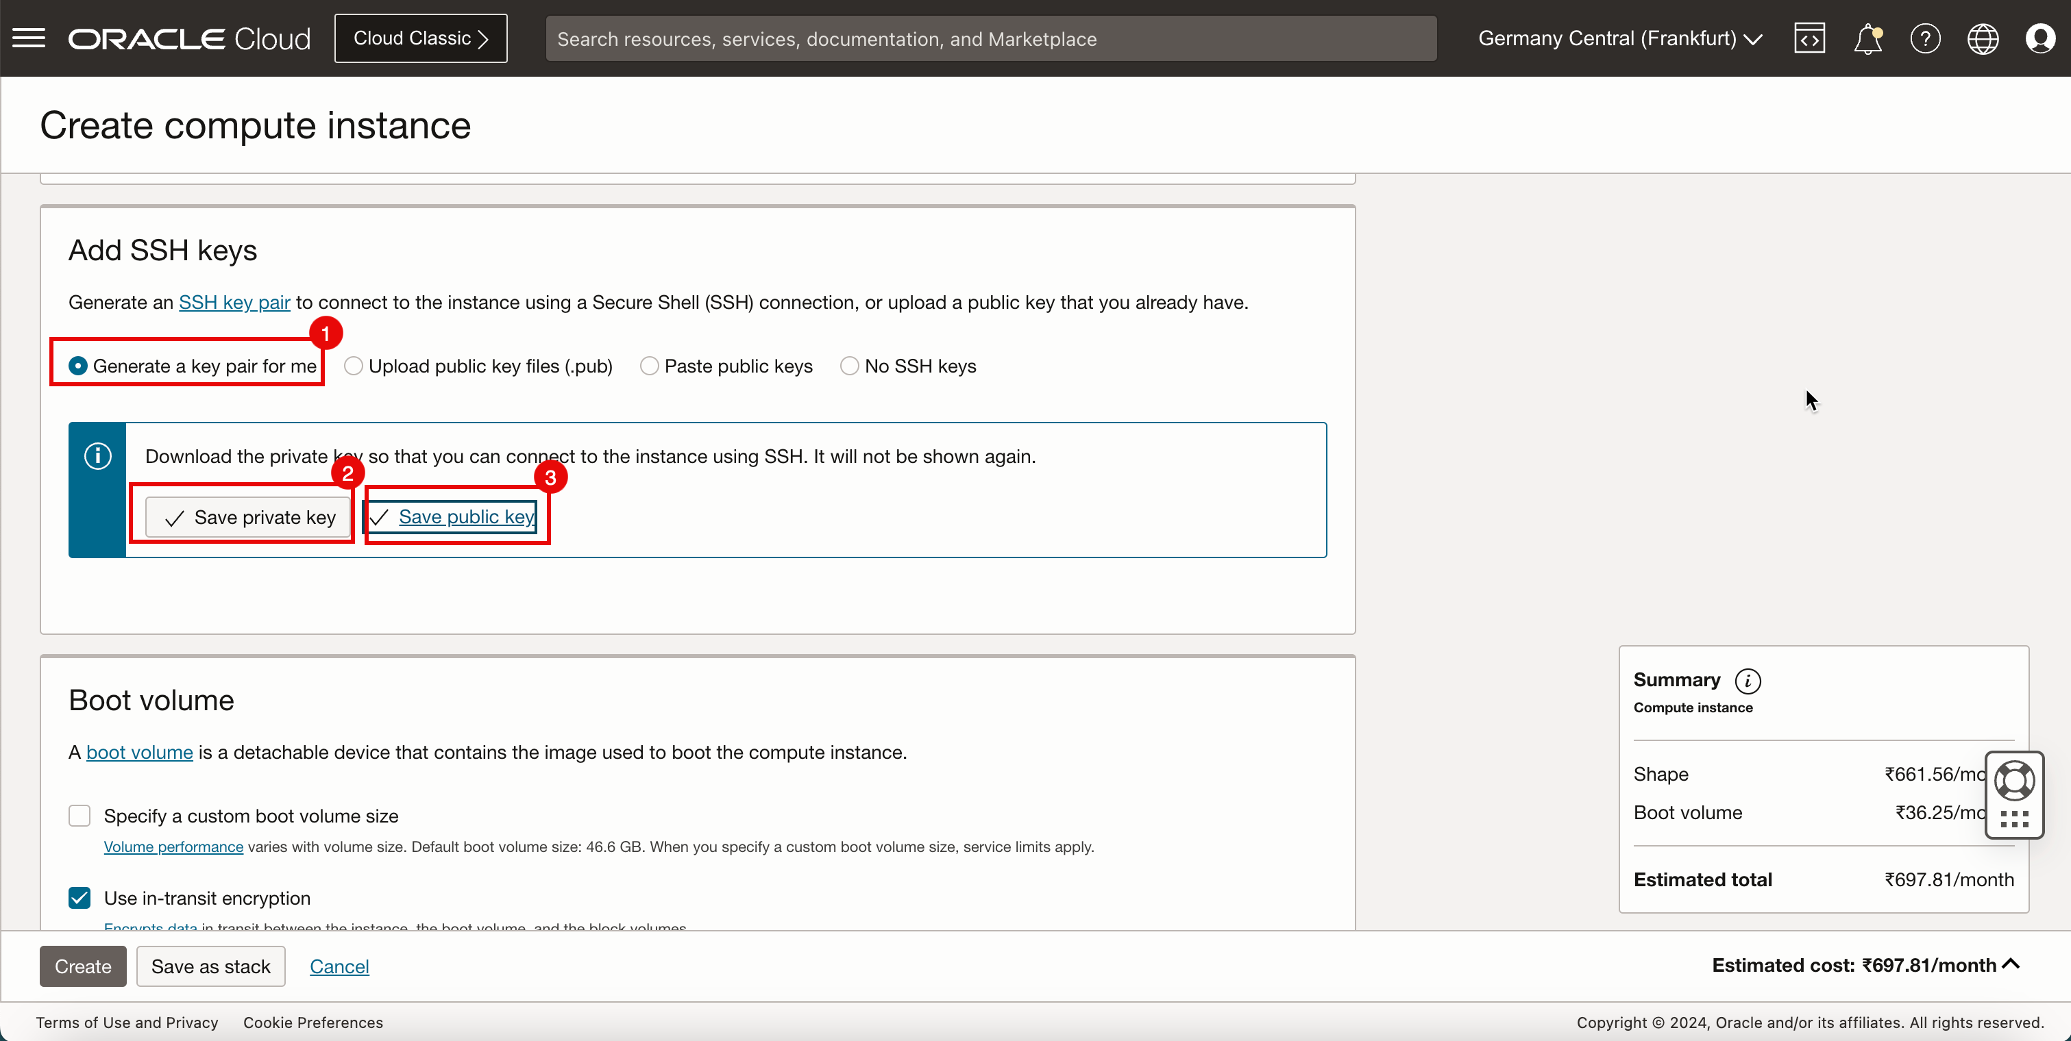The height and width of the screenshot is (1041, 2071).
Task: Click the user profile avatar icon
Action: [x=2040, y=38]
